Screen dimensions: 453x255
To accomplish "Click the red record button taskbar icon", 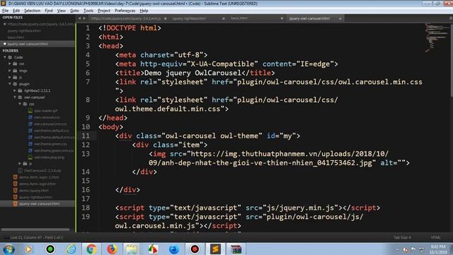I will 195,249.
